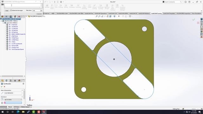Open the Options gear icon in top toolbar
This screenshot has height=114, width=203.
tap(61, 2)
